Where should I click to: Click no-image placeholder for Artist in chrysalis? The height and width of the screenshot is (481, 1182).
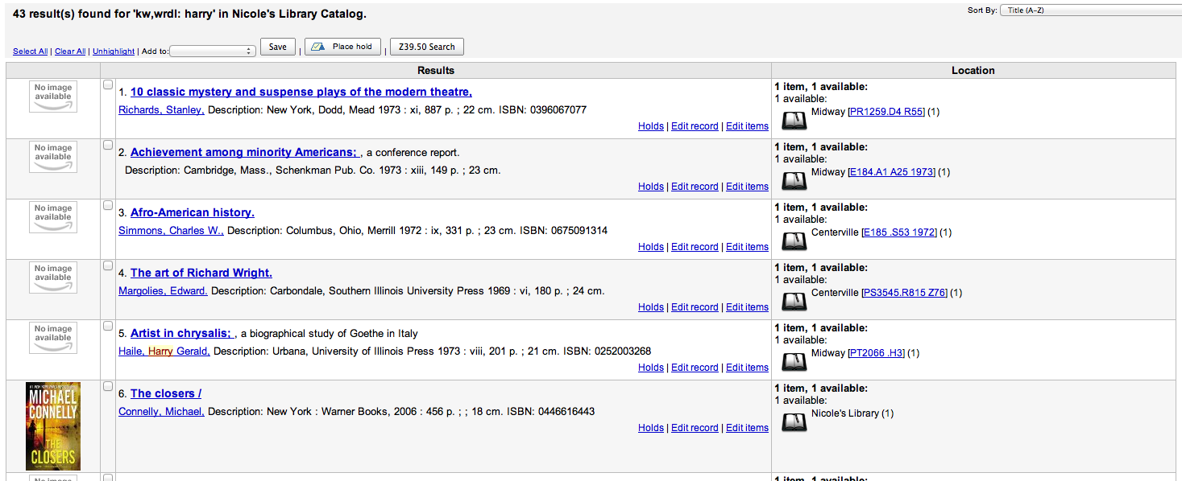tap(53, 338)
